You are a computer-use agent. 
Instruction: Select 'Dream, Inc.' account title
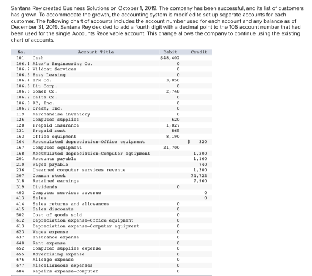[47, 108]
